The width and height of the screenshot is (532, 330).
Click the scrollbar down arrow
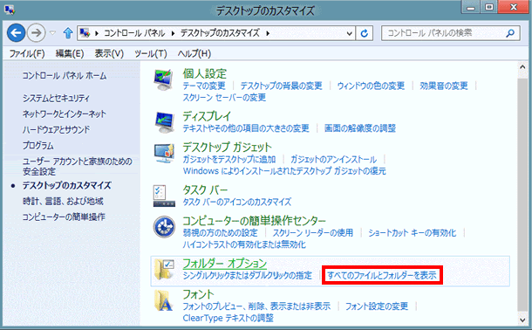click(522, 320)
